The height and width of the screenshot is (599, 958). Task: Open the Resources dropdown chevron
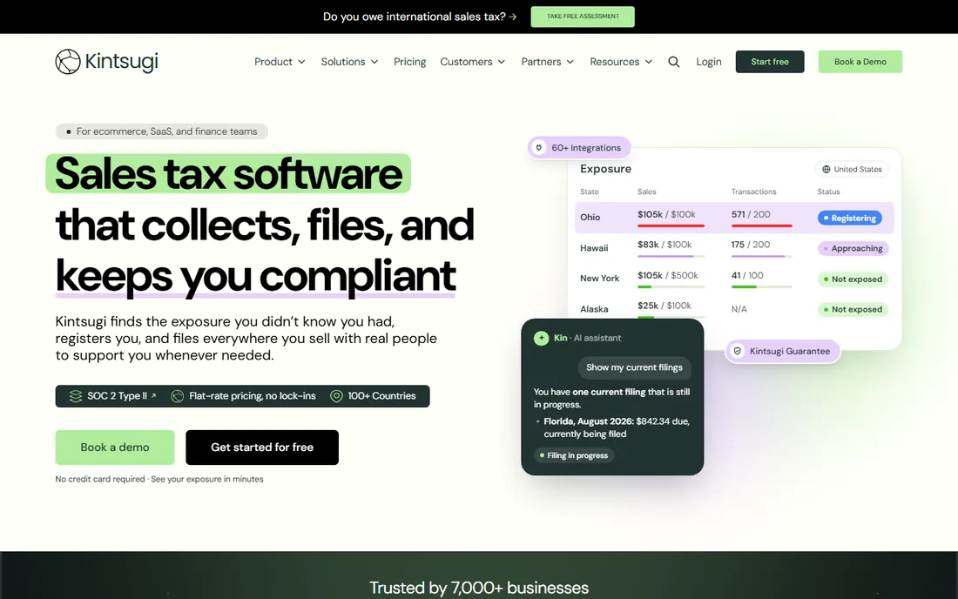point(649,62)
